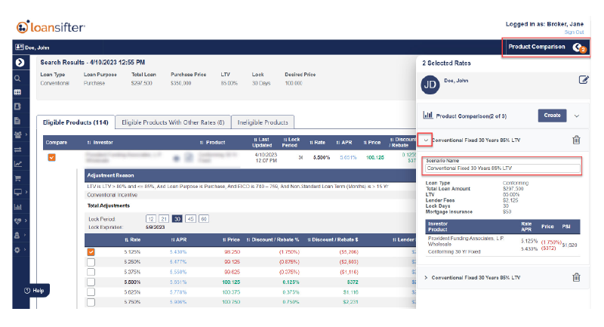Delete the second Conventional Fixed scenario
This screenshot has width=604, height=327.
[x=576, y=277]
